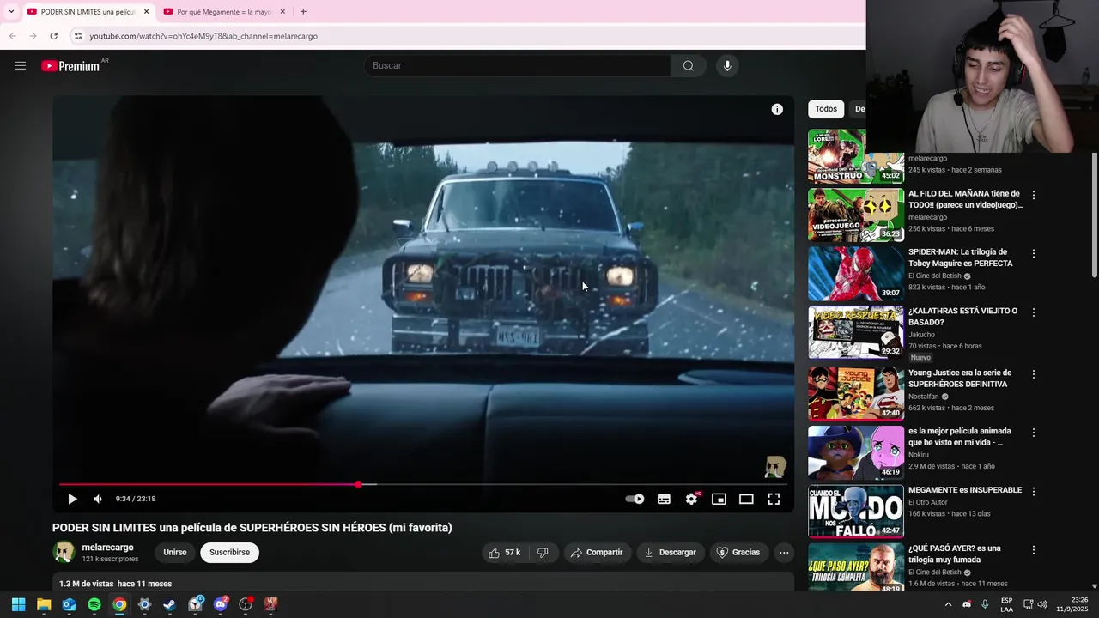Image resolution: width=1099 pixels, height=618 pixels.
Task: Mute the video volume speaker
Action: point(98,499)
